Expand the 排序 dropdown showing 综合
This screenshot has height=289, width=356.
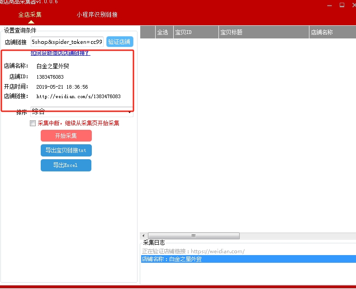pos(81,112)
